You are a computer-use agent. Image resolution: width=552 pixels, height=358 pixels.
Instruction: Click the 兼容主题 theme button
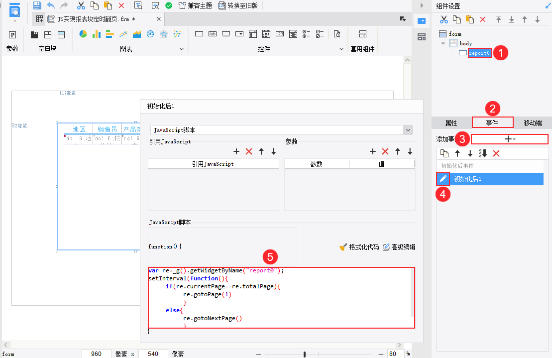(x=196, y=5)
